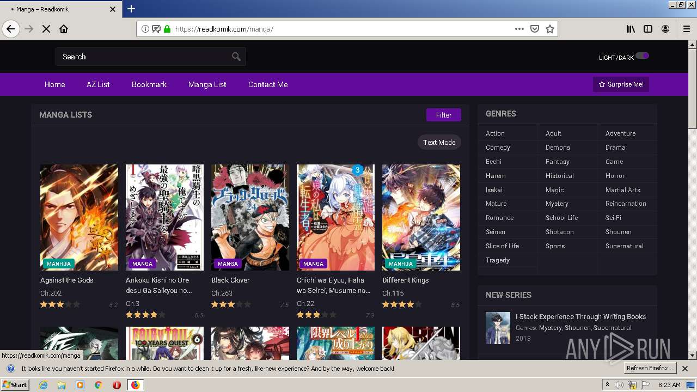The image size is (697, 392).
Task: Bookmark this page with the star
Action: [x=550, y=29]
